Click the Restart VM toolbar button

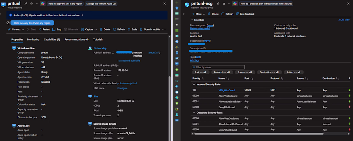(x=44, y=29)
